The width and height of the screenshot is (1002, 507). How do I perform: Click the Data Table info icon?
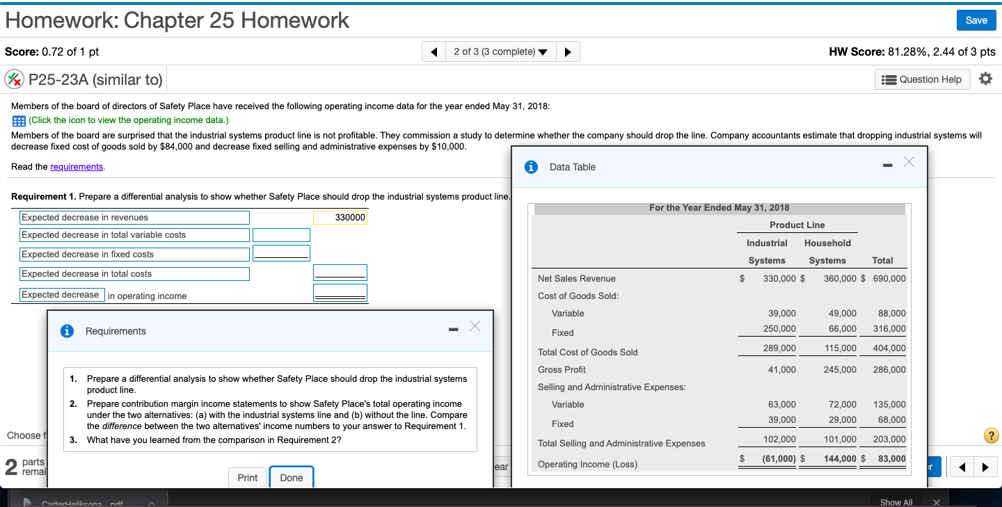tap(532, 167)
